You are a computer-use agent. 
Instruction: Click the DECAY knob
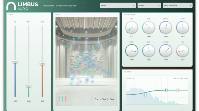[166, 27]
